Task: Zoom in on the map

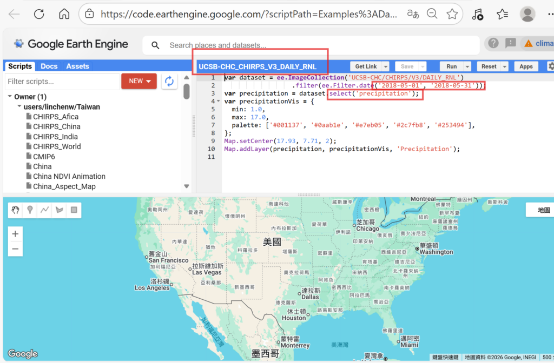Action: coord(15,234)
